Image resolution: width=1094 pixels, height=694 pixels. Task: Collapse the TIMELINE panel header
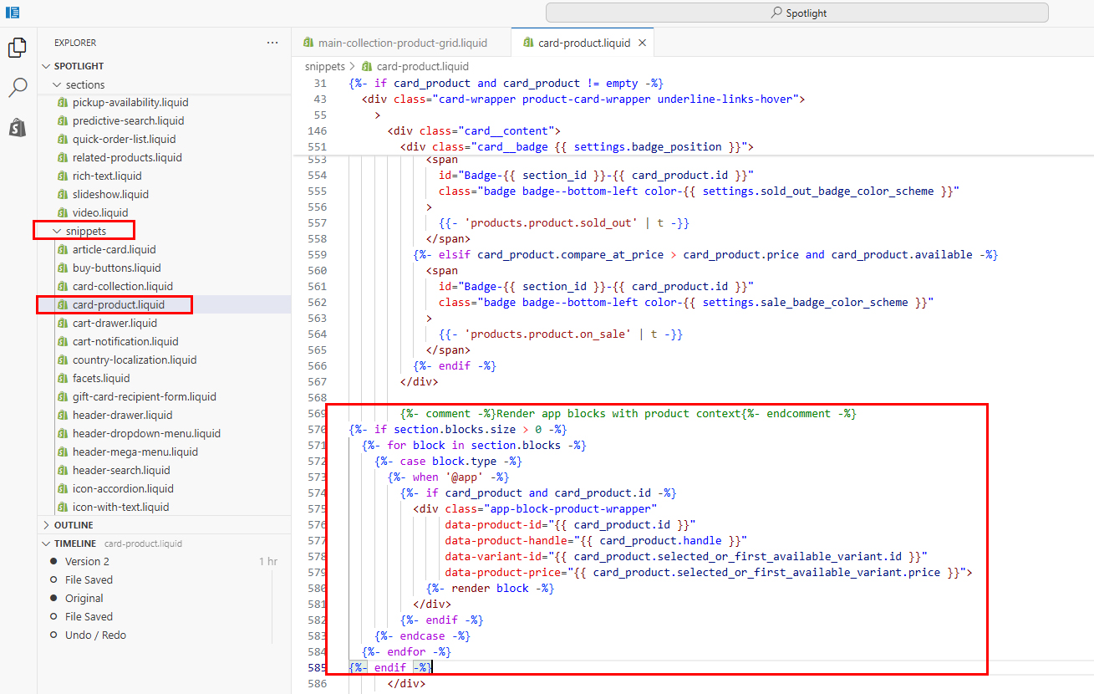(x=75, y=543)
